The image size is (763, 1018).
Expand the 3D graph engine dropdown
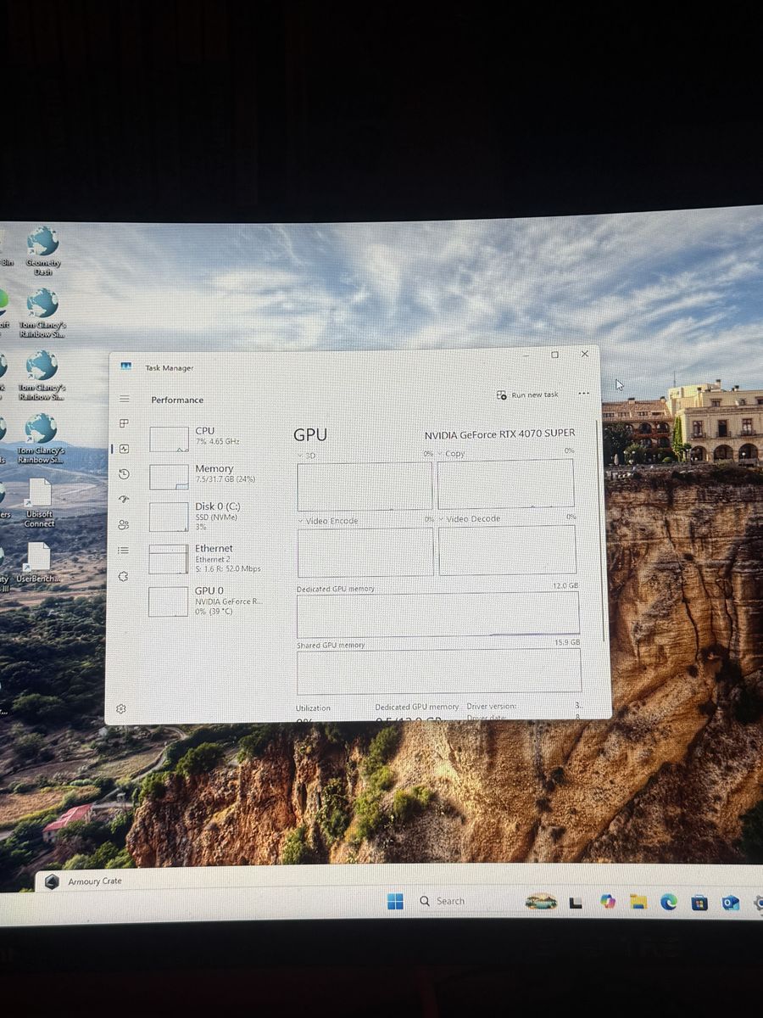click(301, 455)
